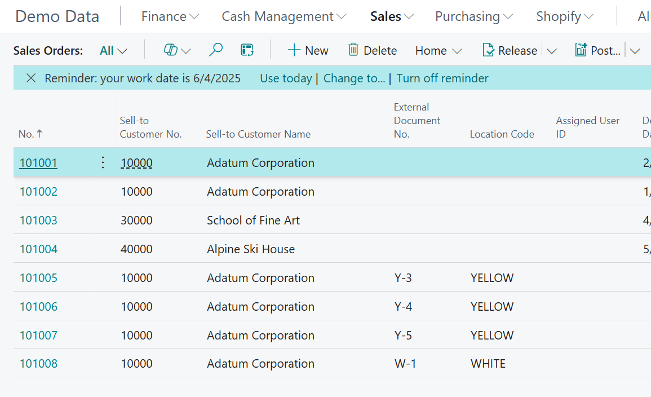Viewport: 651px width, 397px height.
Task: Select sales order row 101003
Action: (38, 220)
